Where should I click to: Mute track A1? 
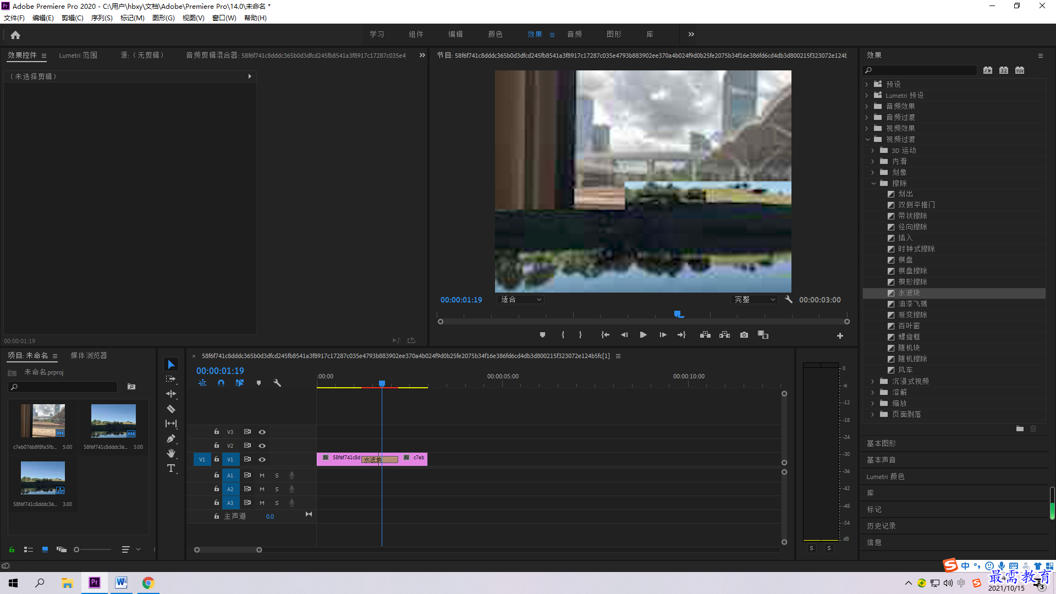pyautogui.click(x=262, y=475)
